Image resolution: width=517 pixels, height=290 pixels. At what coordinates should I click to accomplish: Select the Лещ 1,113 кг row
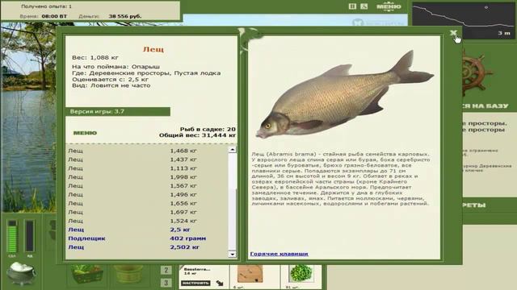[147, 168]
